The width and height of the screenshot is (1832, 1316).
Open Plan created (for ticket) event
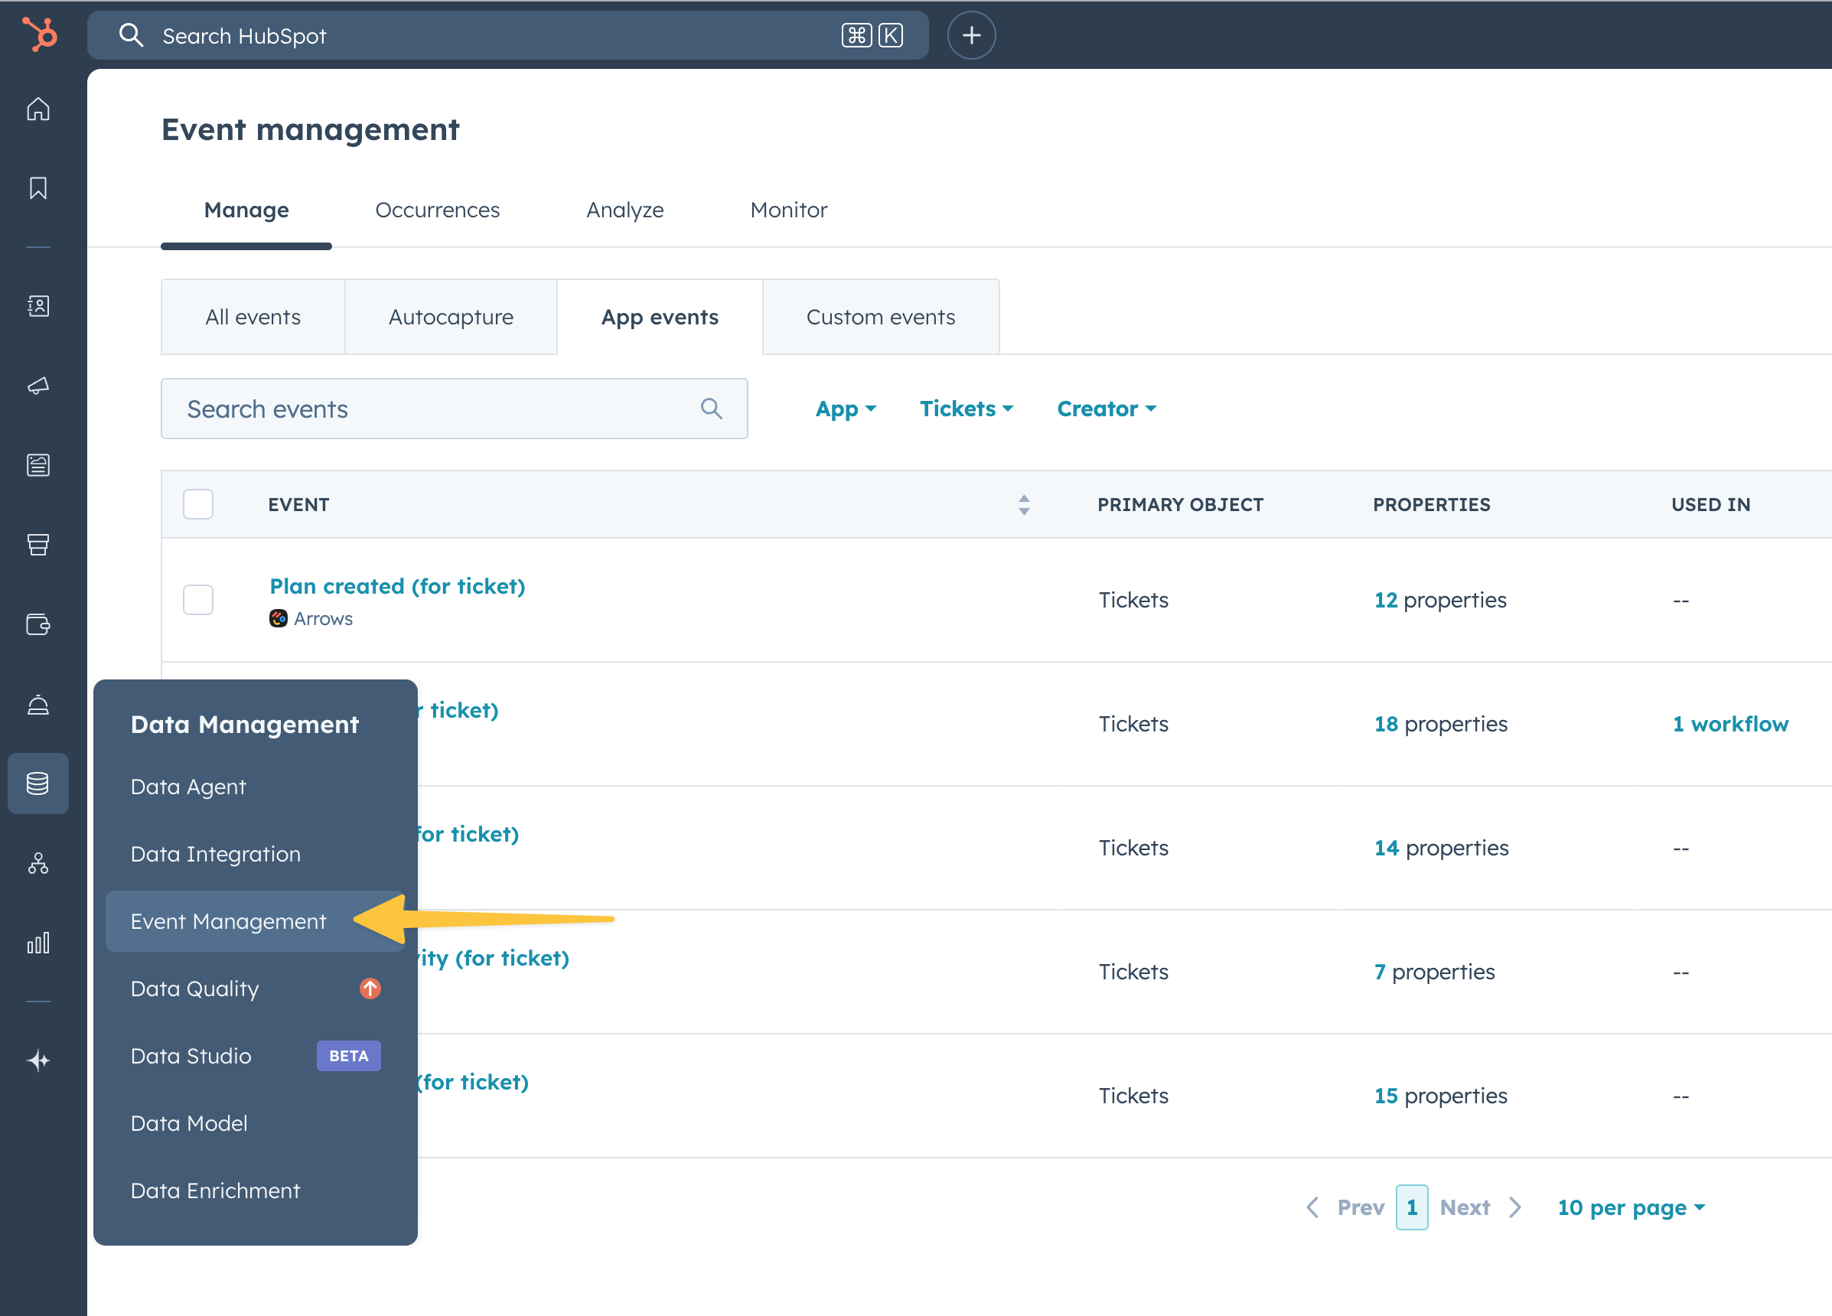pyautogui.click(x=397, y=586)
